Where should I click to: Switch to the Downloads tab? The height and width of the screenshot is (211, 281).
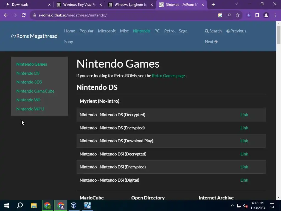point(27,5)
